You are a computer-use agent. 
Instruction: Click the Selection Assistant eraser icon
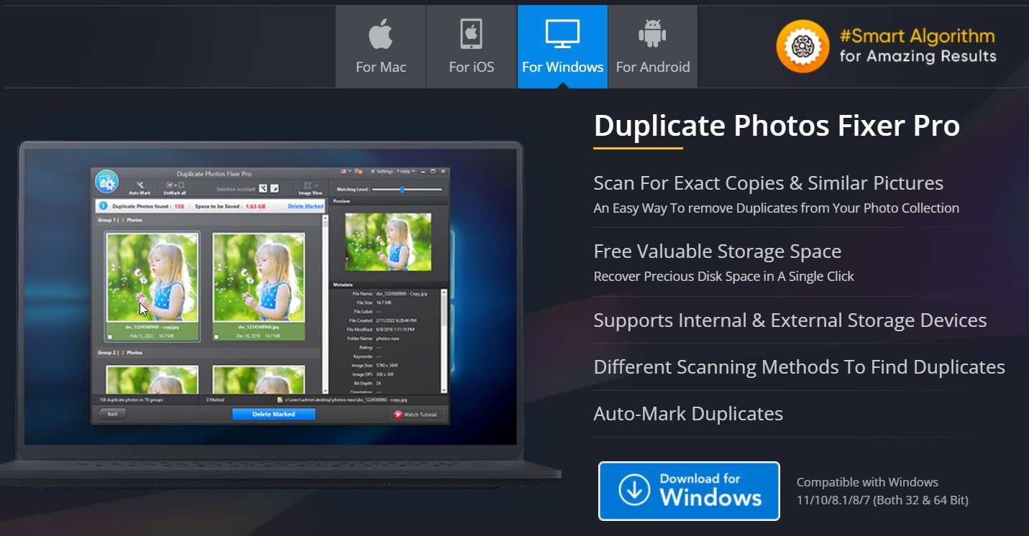275,188
